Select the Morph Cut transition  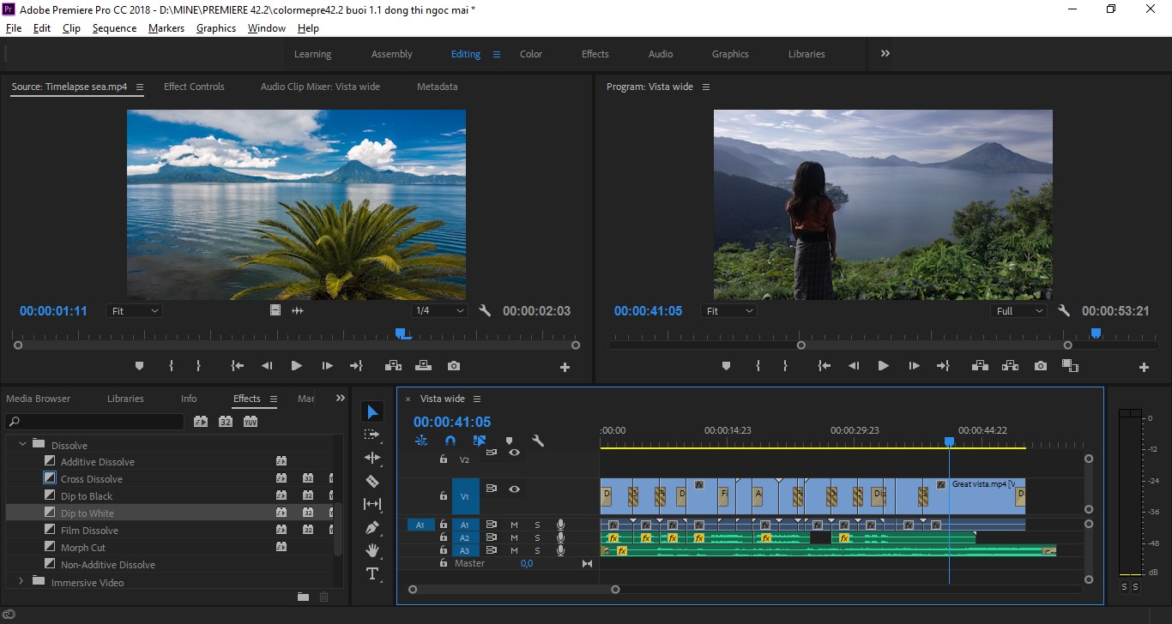click(x=83, y=548)
